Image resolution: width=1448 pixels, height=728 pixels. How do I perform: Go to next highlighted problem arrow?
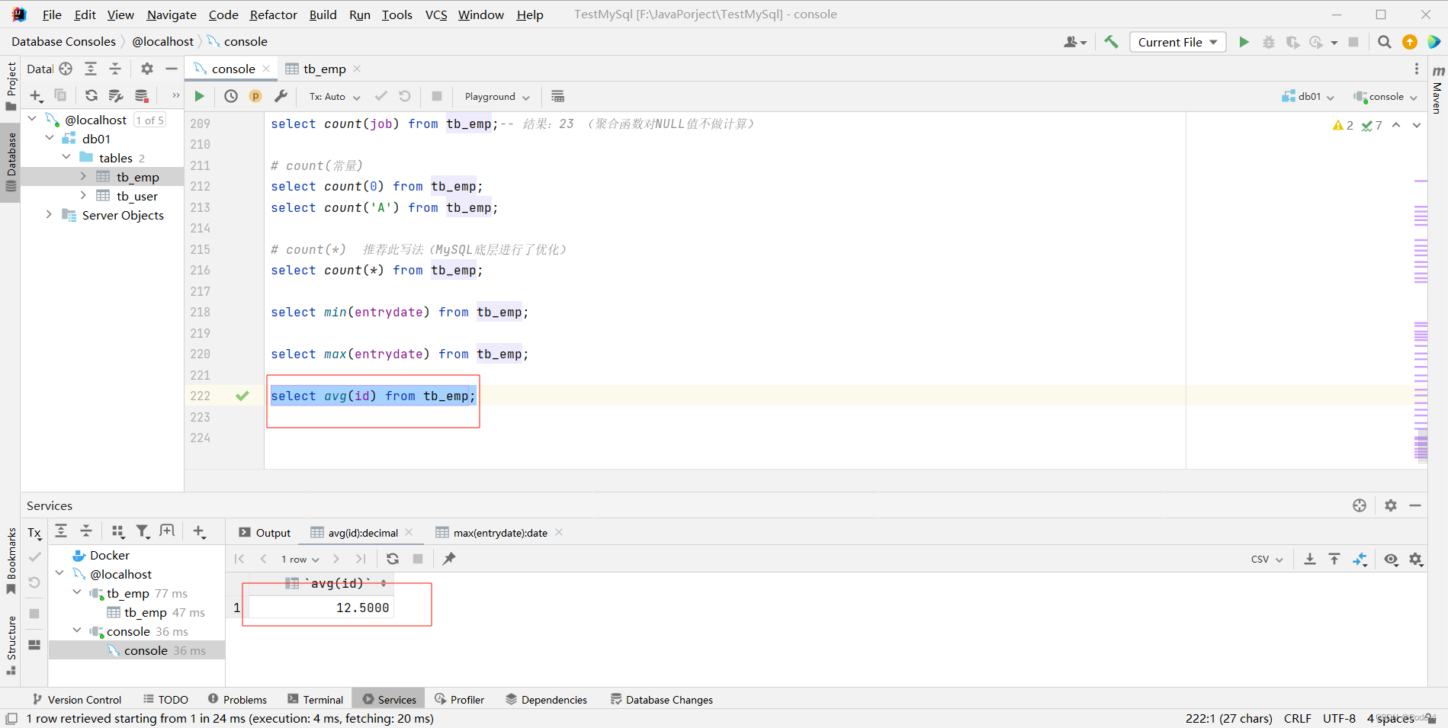point(1417,125)
